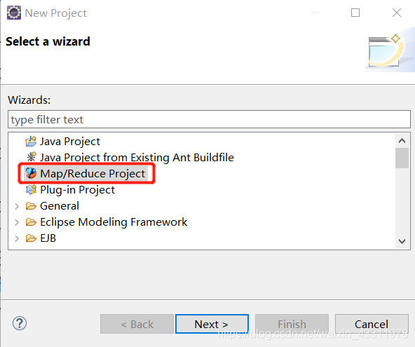Expand the Eclipse Modeling Framework category
Viewport: 415px width, 347px height.
click(x=17, y=222)
